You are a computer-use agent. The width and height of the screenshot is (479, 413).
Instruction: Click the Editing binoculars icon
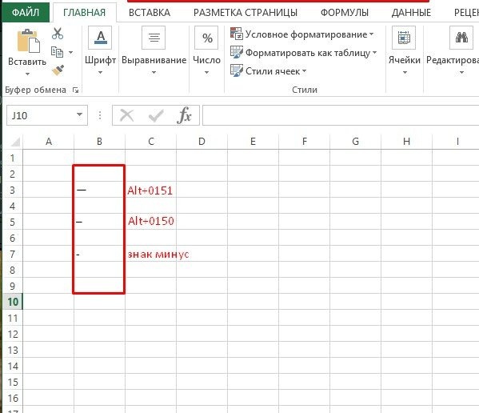click(461, 38)
